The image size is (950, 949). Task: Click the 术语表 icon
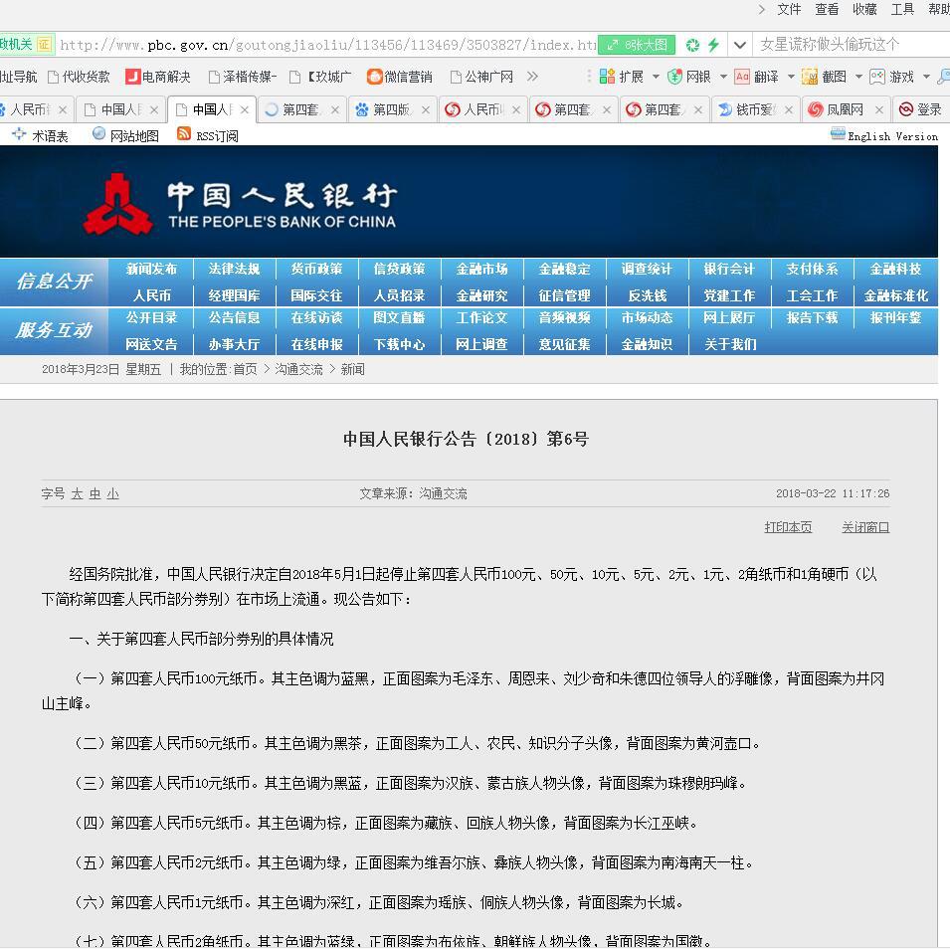(x=19, y=134)
